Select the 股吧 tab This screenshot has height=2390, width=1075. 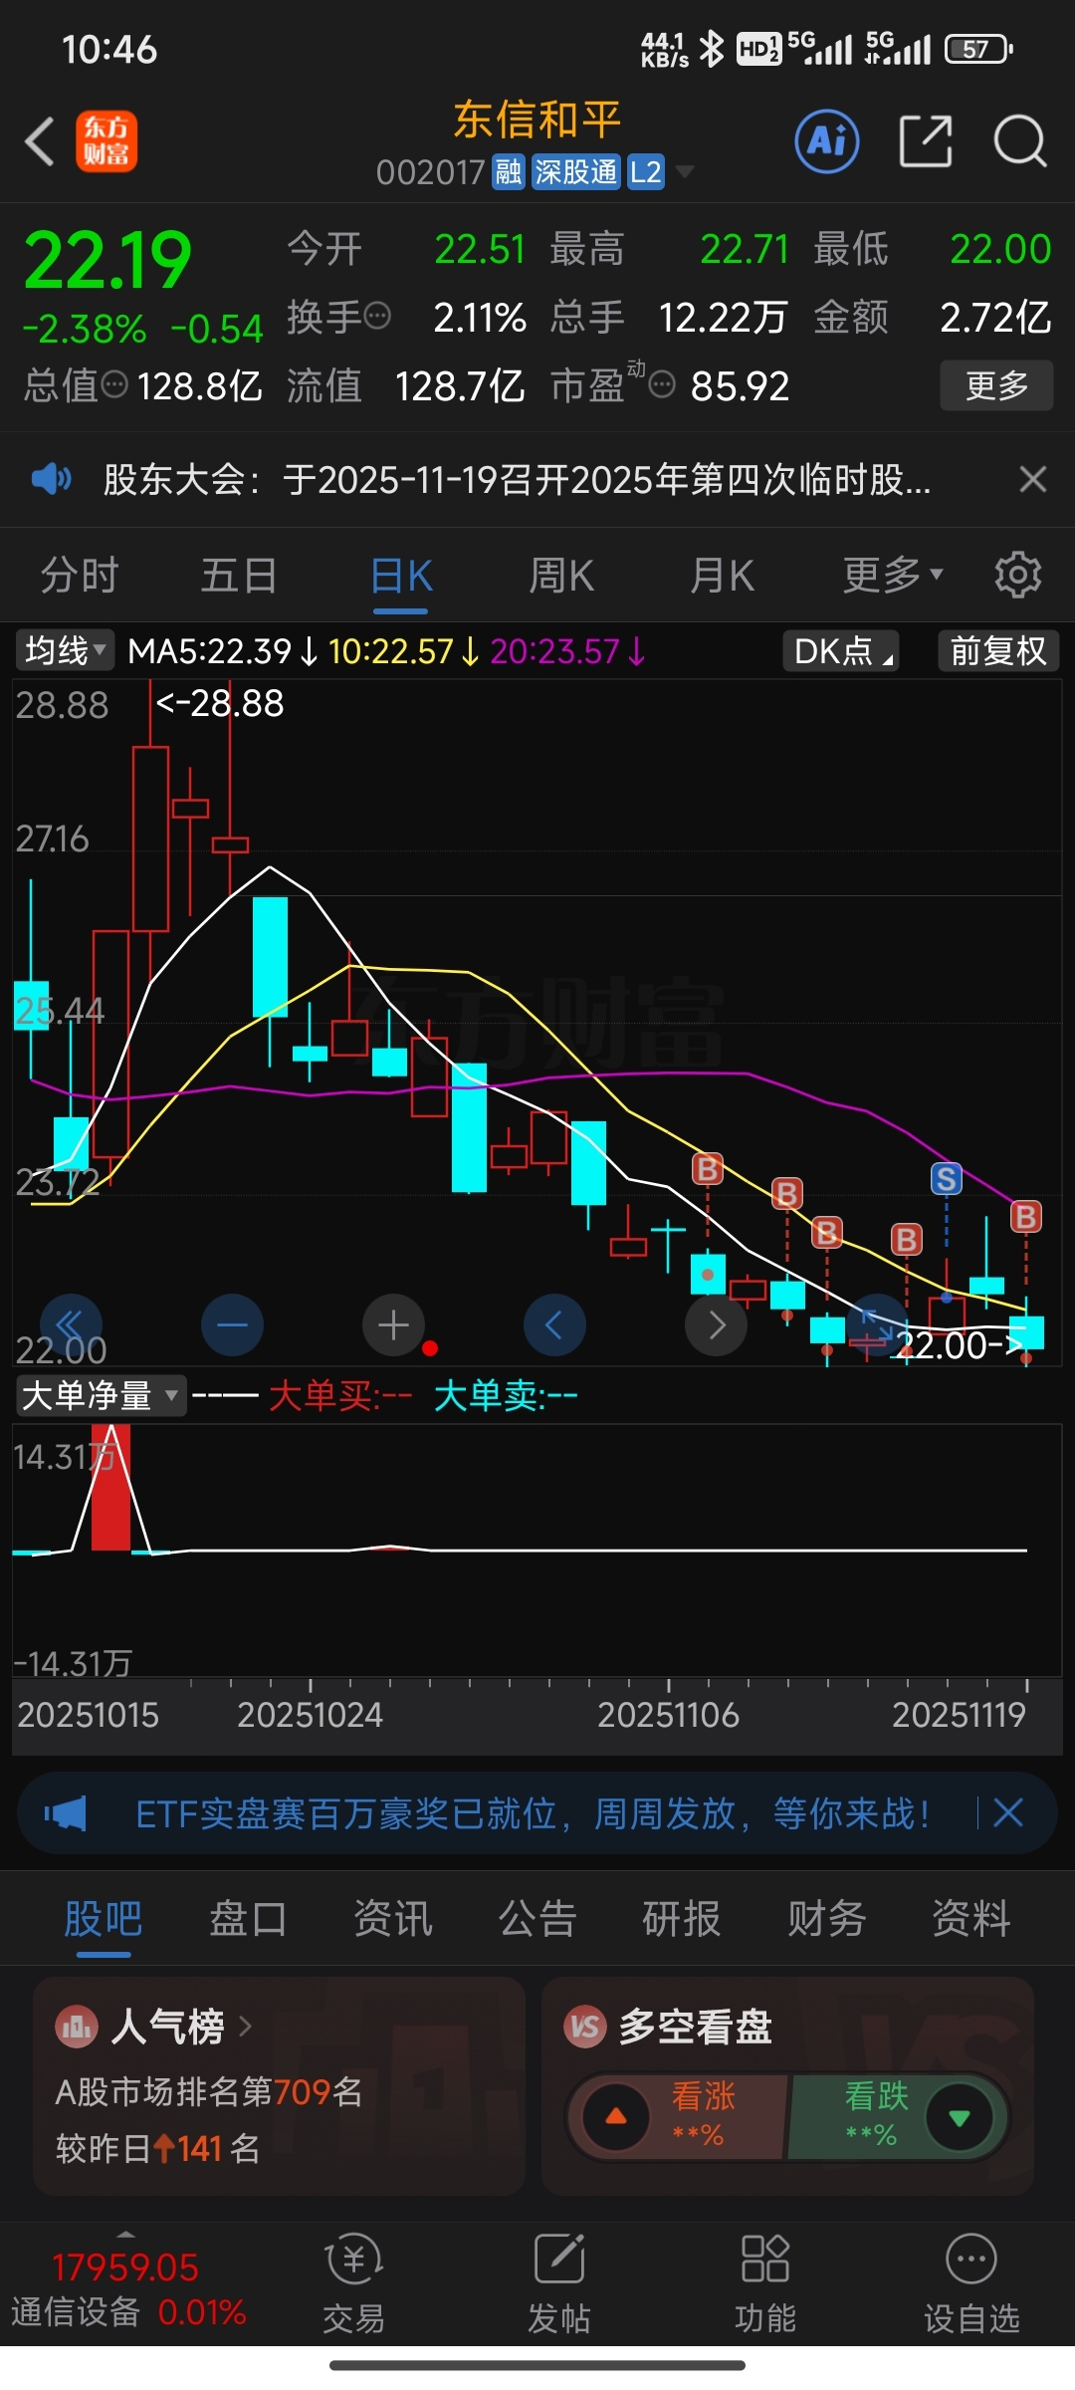[x=104, y=1918]
